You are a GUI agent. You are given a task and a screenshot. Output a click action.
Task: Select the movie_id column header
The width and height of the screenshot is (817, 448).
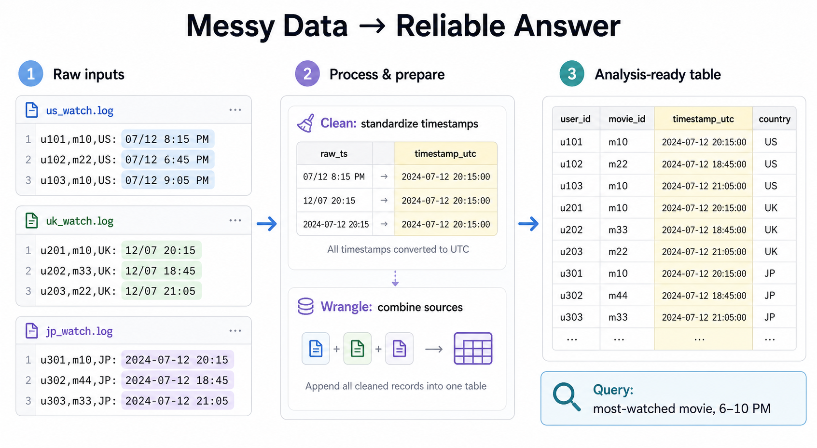click(627, 119)
